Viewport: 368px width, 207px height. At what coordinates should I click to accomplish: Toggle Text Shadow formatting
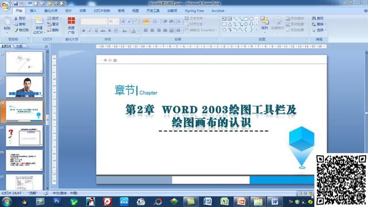[x=109, y=30]
